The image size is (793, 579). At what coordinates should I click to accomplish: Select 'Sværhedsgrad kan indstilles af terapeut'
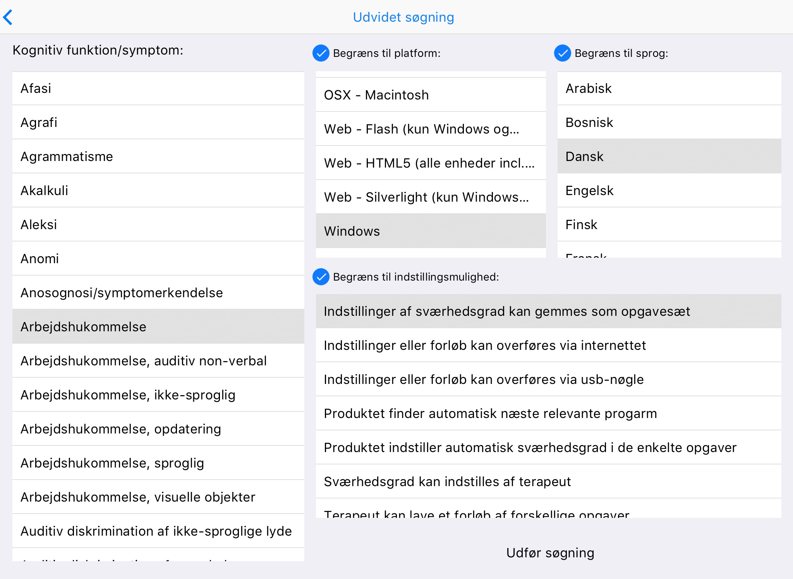pyautogui.click(x=548, y=482)
